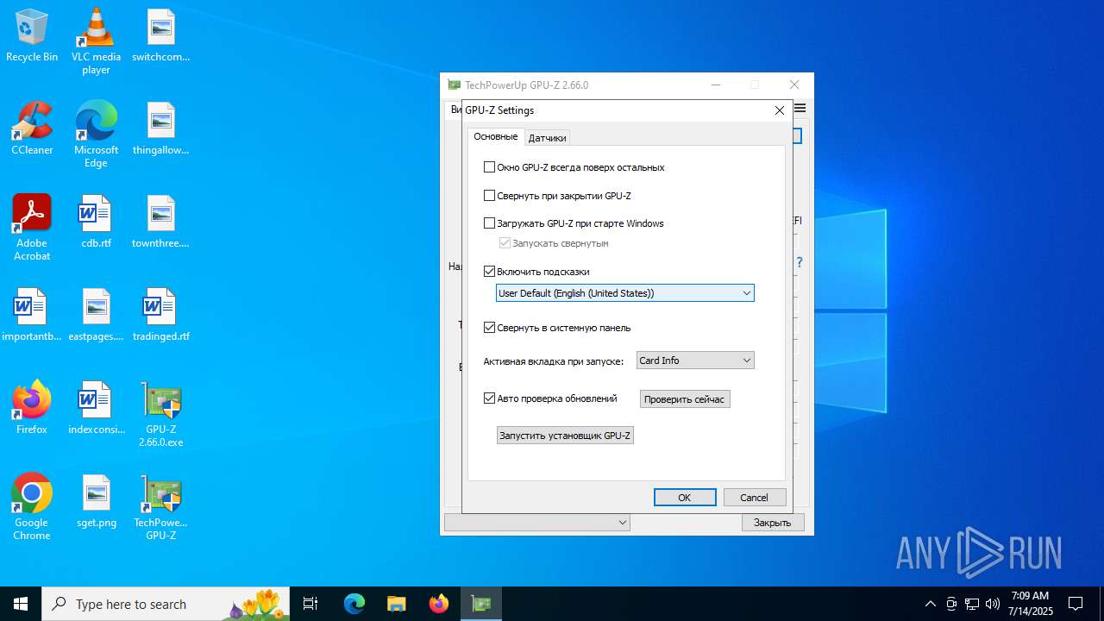Select the GPU-Z 2.66.0.exe installer icon
This screenshot has height=621, width=1104.
pyautogui.click(x=160, y=414)
